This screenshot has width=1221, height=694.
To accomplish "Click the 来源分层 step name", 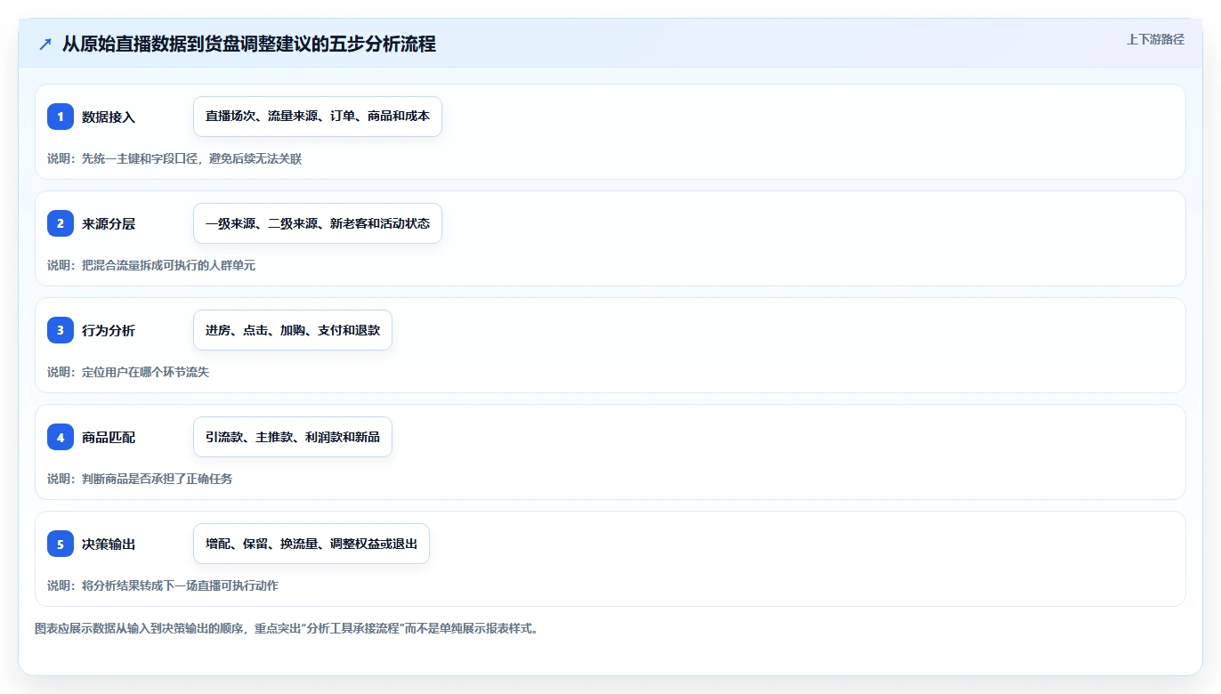I will tap(109, 223).
